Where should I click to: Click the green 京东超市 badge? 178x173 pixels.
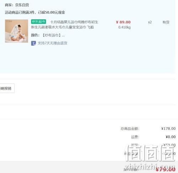[38, 21]
